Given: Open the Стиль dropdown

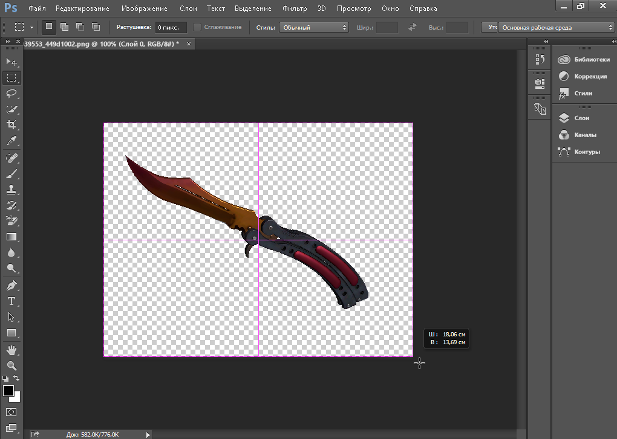Looking at the screenshot, I should click(x=314, y=27).
